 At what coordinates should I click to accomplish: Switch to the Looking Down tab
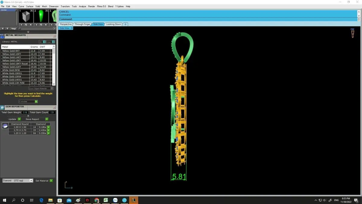tap(113, 24)
